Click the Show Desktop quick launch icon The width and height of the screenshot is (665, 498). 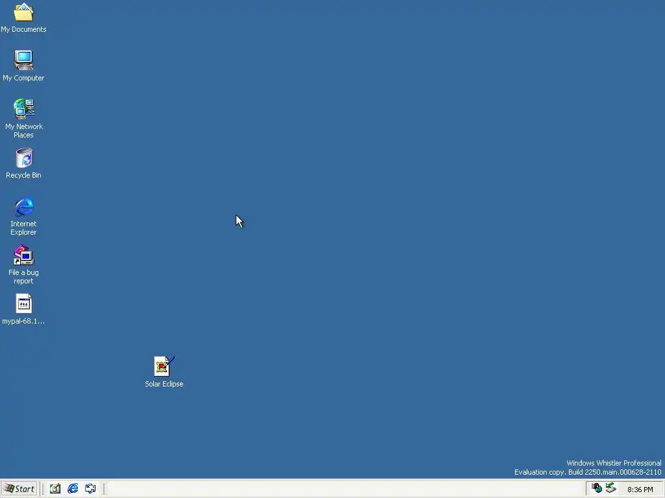55,489
